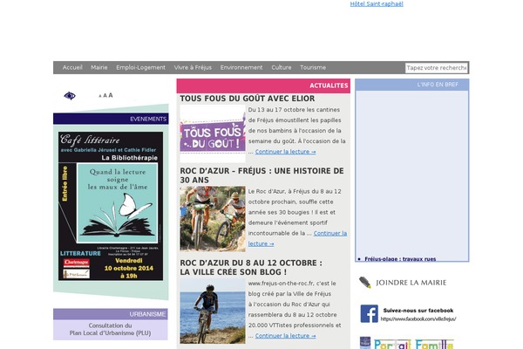523x349 pixels.
Task: Click the search field Tapez votre recherche
Action: coord(437,68)
